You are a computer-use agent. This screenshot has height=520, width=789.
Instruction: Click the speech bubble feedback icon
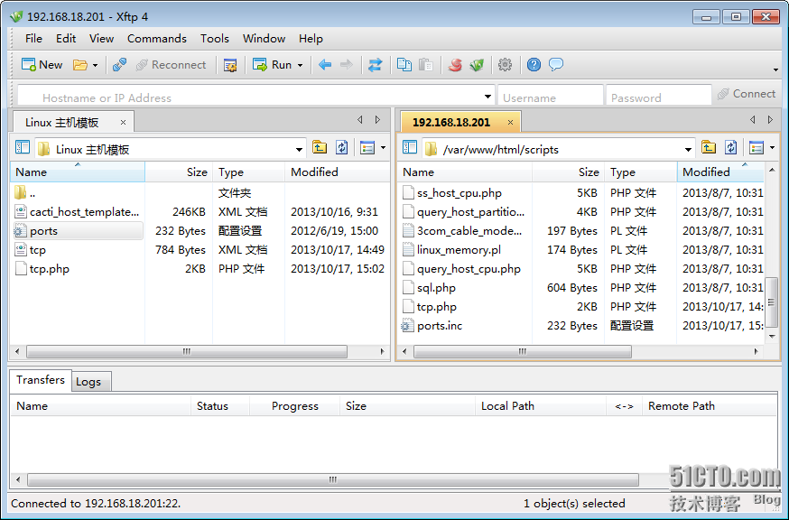coord(556,64)
